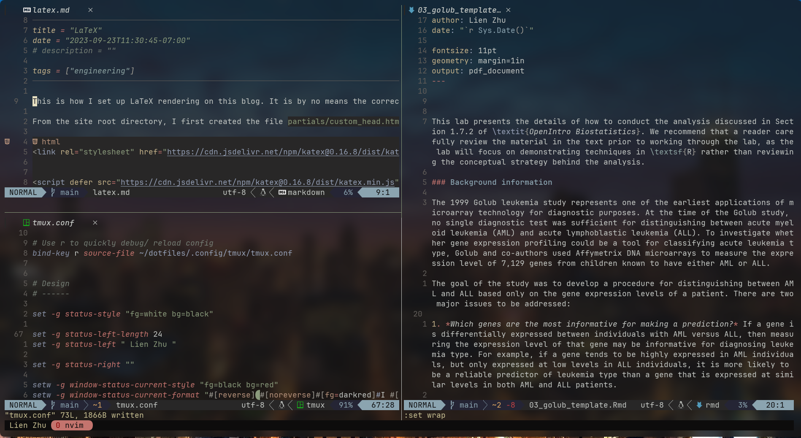The image size is (801, 438).
Task: Select the green tmux filetype icon in tmux.conf statusline
Action: click(300, 405)
